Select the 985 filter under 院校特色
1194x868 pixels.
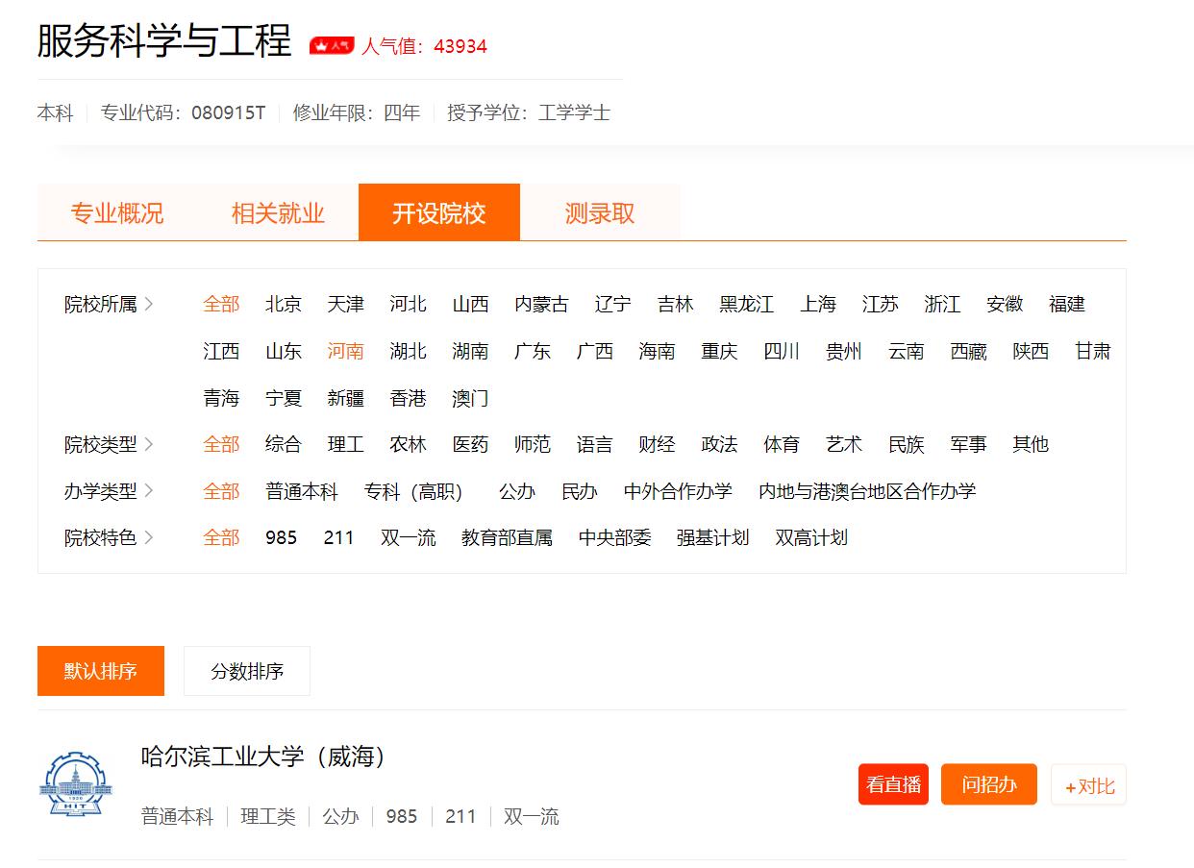pyautogui.click(x=281, y=537)
